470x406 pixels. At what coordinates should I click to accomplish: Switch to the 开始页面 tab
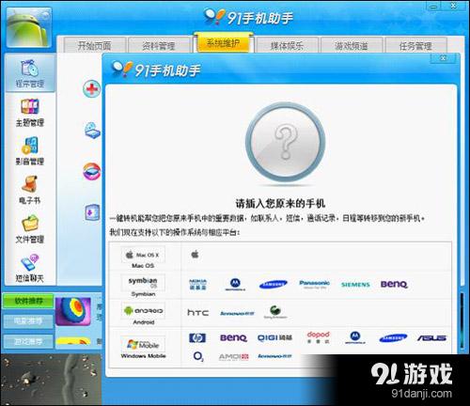point(95,46)
